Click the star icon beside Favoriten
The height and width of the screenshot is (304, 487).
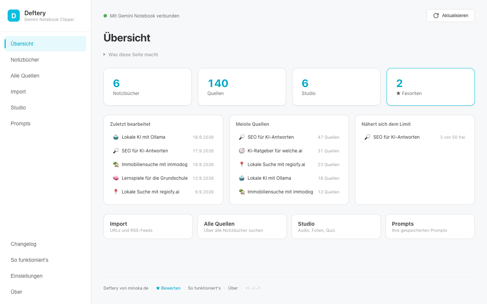[x=398, y=93]
